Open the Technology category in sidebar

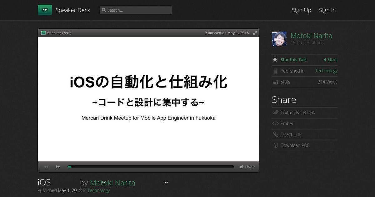326,71
